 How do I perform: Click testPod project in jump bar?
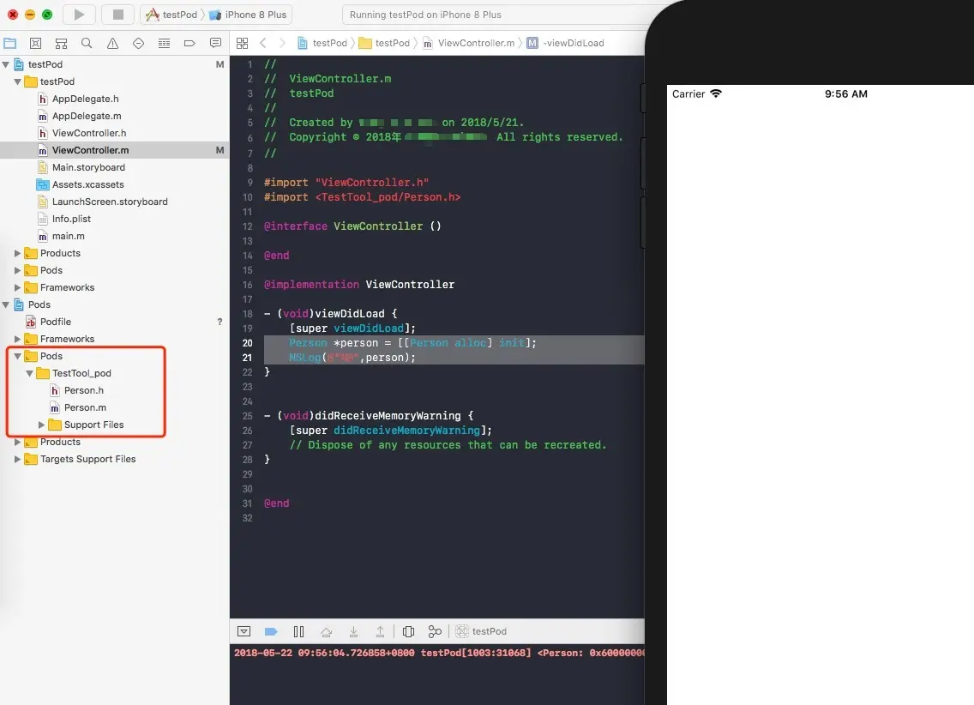click(x=322, y=43)
